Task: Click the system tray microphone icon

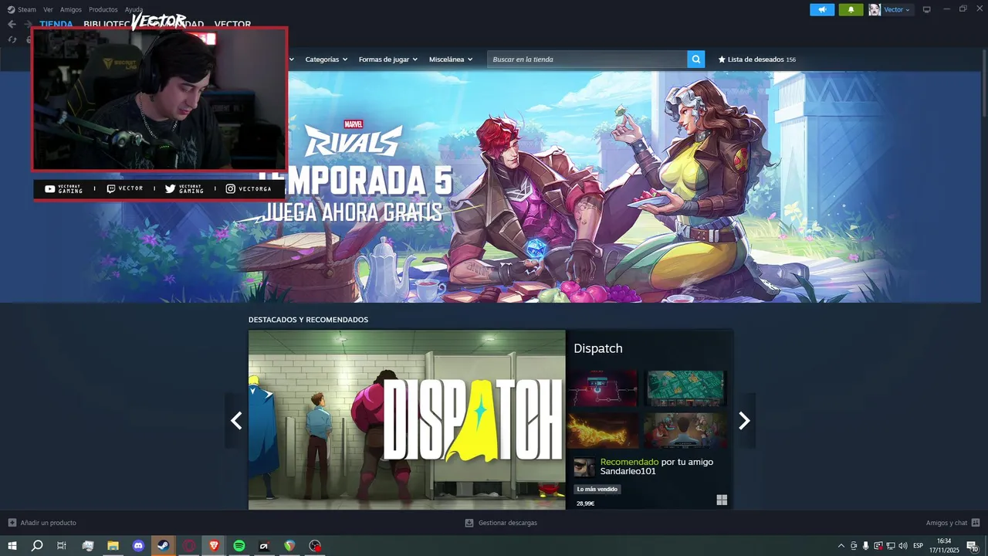Action: pyautogui.click(x=866, y=546)
